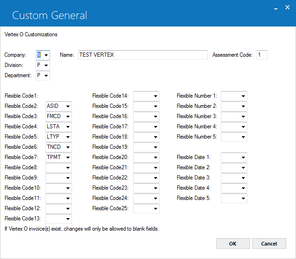Click the Name field containing TEST VERTEX
296x259 pixels.
143,55
